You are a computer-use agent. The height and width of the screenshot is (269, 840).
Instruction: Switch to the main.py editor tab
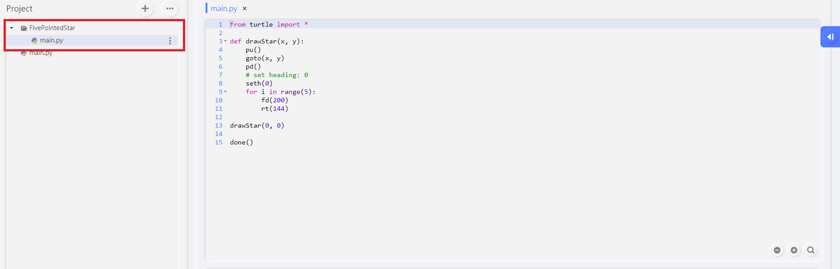[224, 8]
